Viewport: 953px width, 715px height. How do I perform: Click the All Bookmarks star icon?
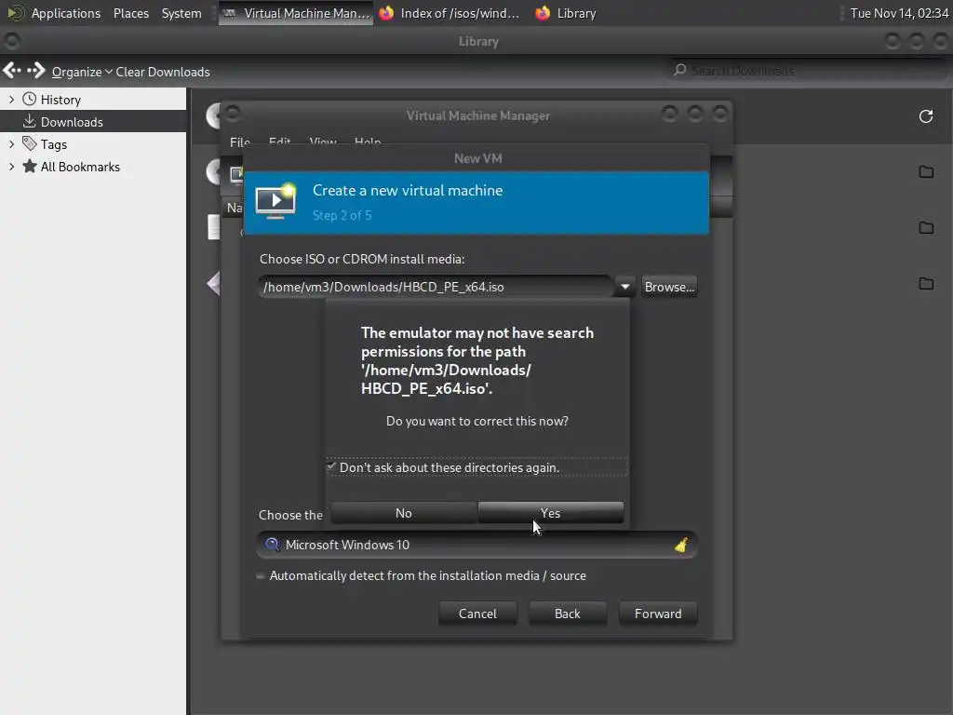click(29, 166)
